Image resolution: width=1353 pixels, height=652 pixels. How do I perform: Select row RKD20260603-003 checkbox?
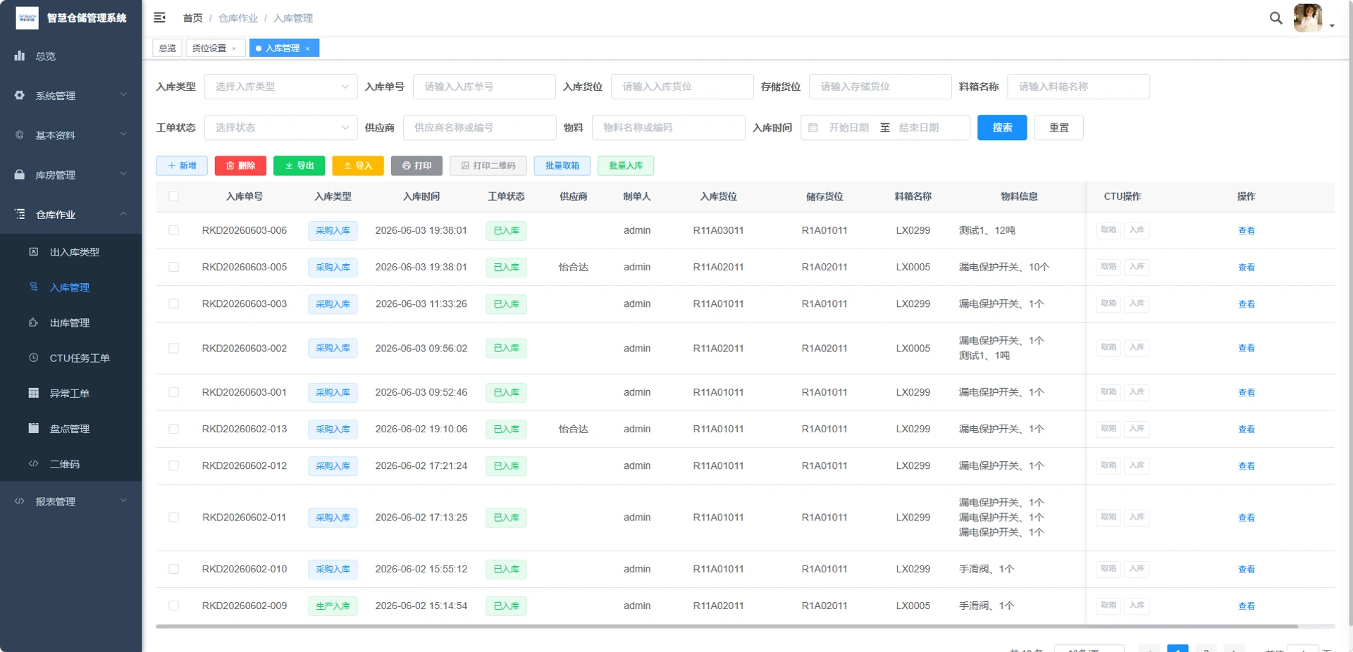pyautogui.click(x=173, y=303)
